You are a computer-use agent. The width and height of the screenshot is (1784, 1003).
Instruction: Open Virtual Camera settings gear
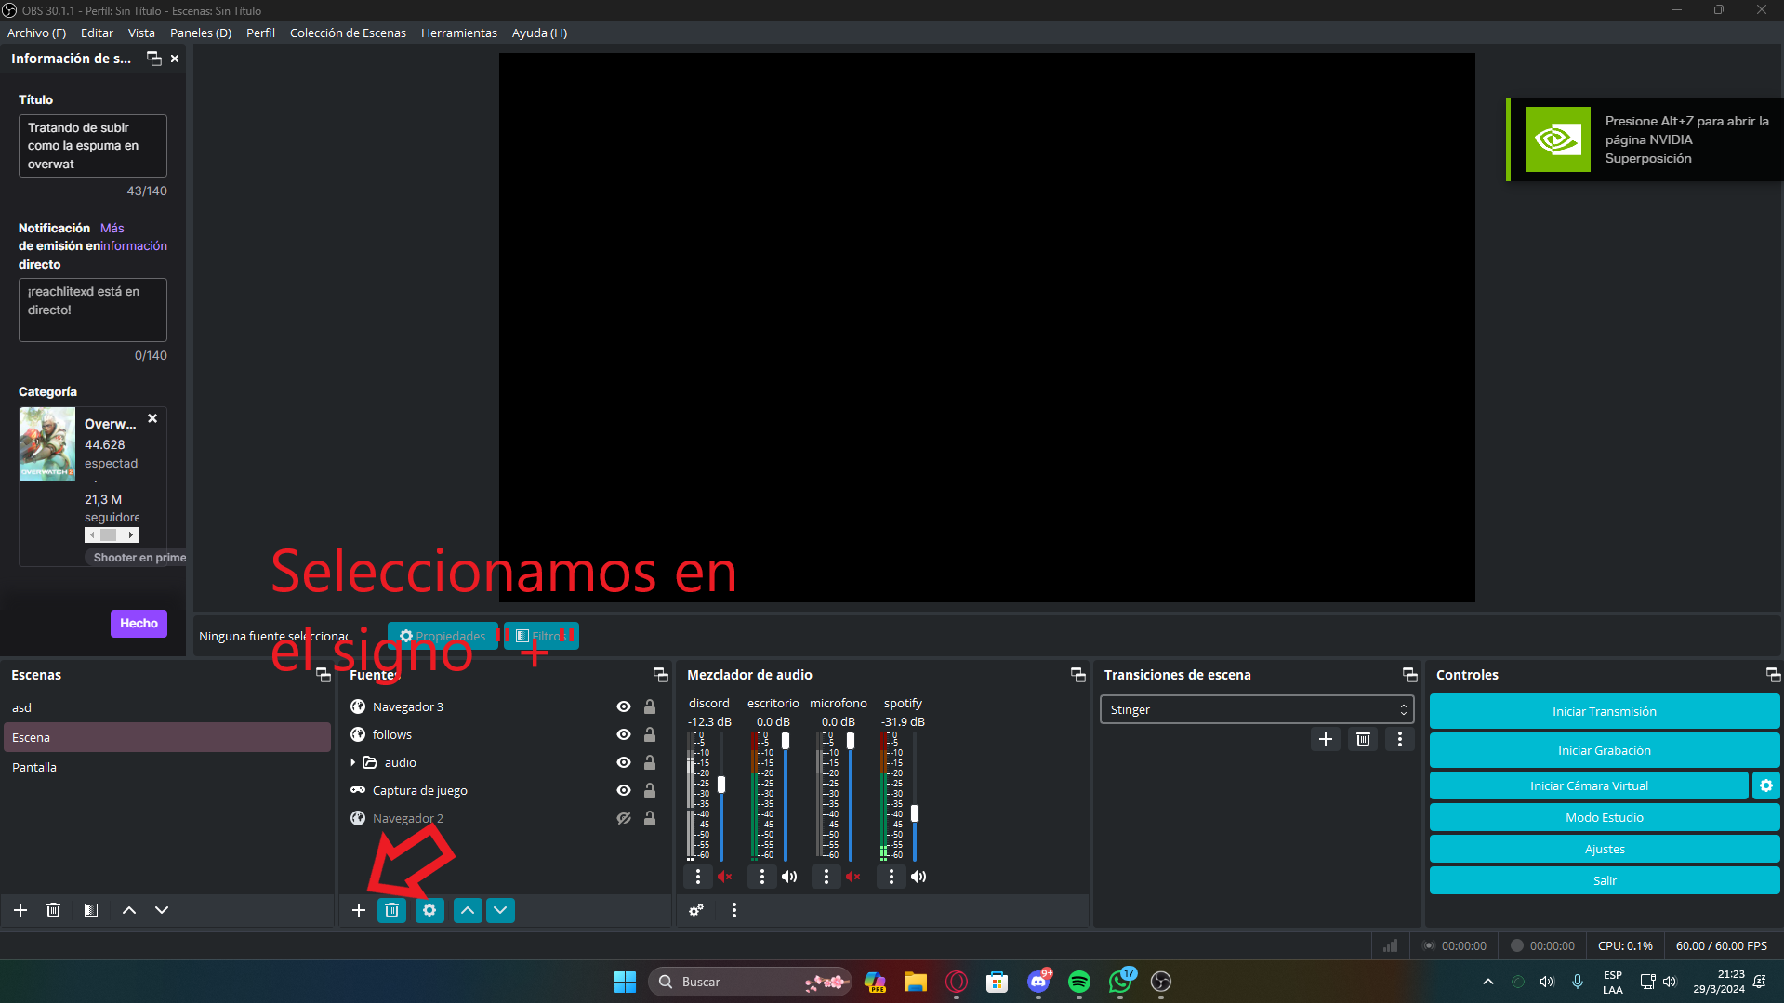pos(1765,785)
